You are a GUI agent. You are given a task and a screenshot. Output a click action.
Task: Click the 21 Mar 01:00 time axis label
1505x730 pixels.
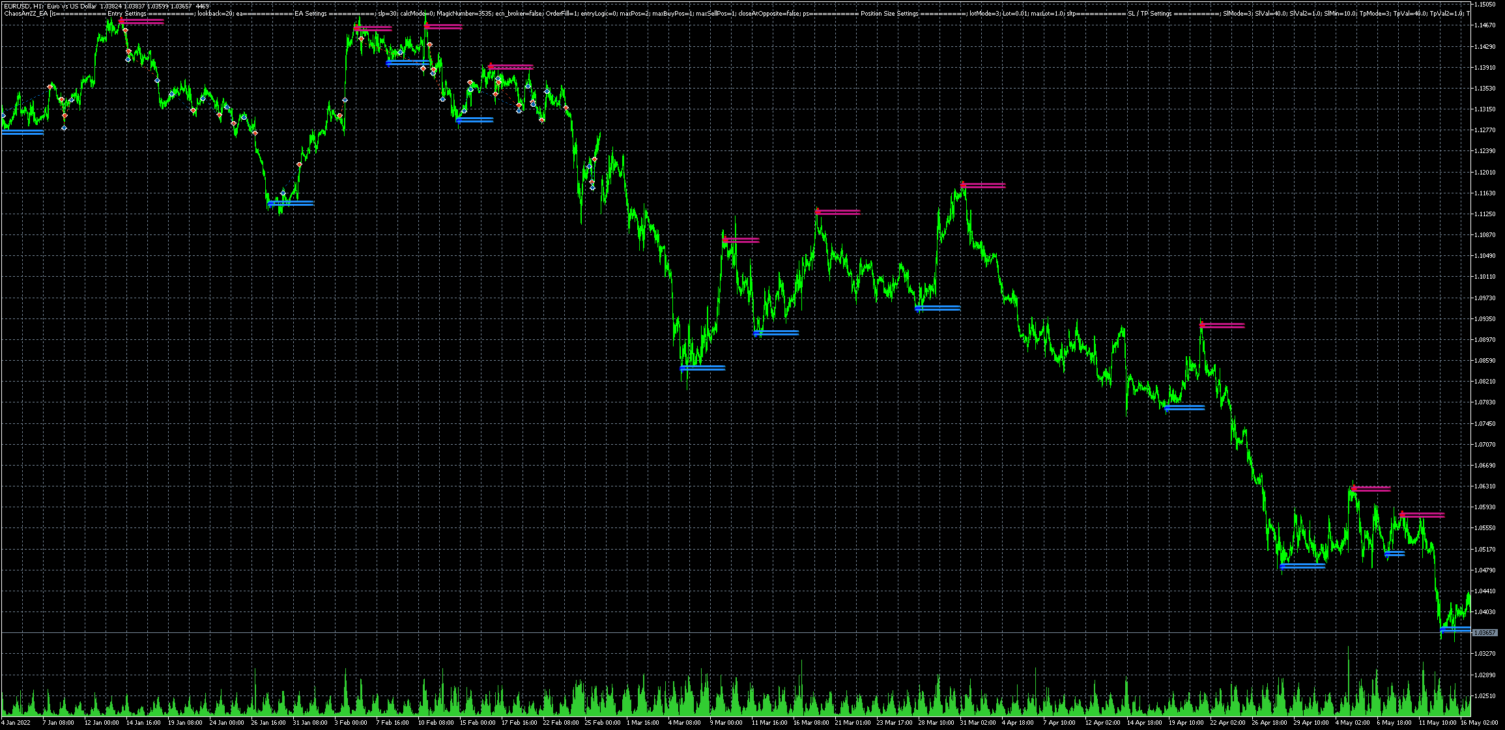853,722
